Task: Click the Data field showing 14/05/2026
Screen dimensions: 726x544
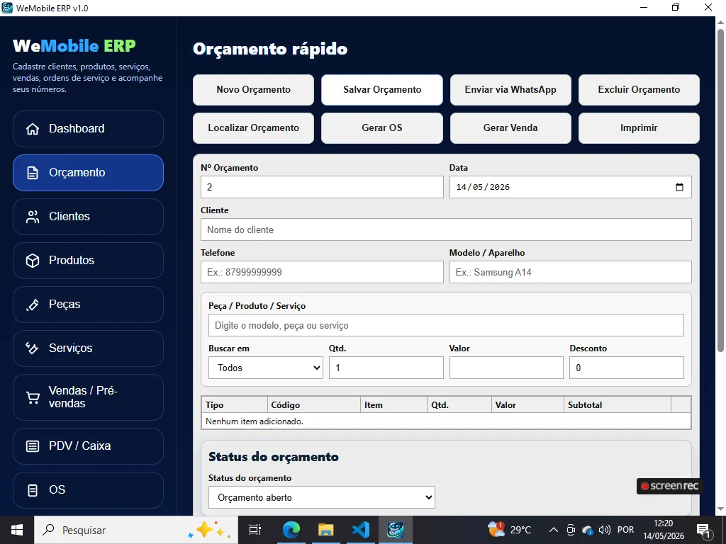Action: pyautogui.click(x=571, y=187)
